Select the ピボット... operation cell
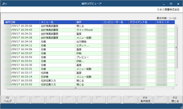The image size is (183, 109). pos(88,46)
